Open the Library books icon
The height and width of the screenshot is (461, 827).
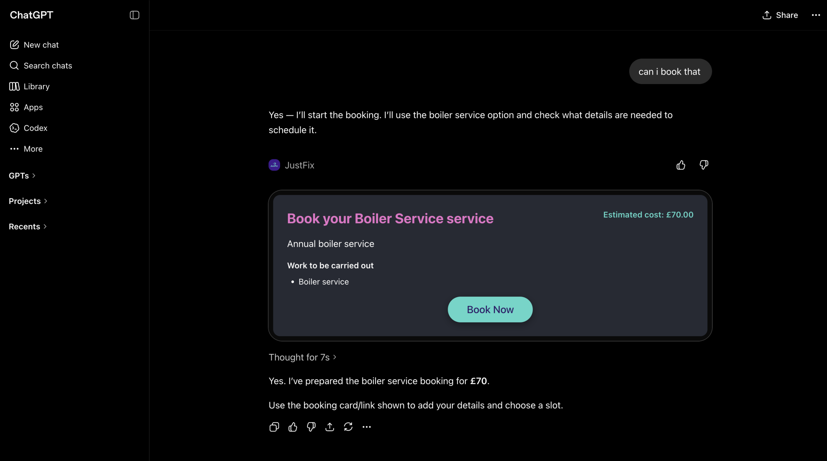14,86
